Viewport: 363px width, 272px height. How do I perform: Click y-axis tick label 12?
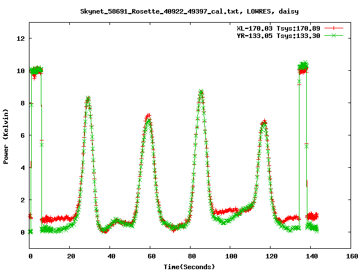tap(20, 39)
